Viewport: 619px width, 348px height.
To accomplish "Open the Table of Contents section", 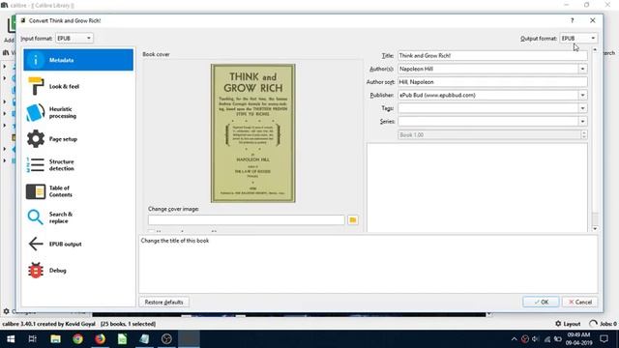I will tap(78, 191).
